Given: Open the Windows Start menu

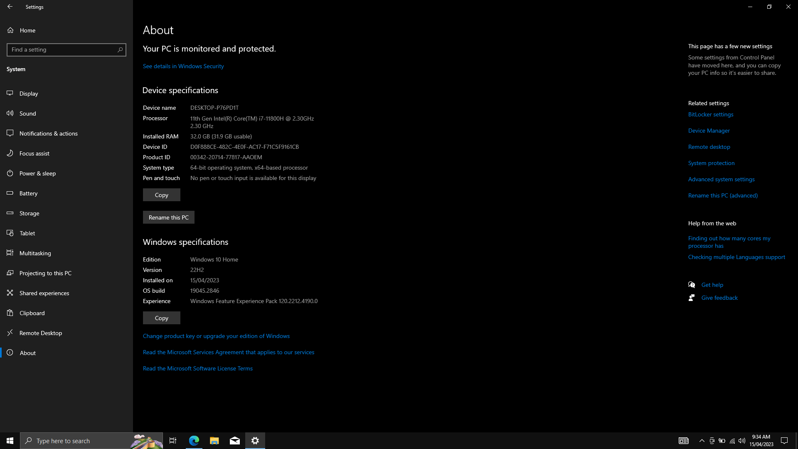Looking at the screenshot, I should [x=10, y=441].
